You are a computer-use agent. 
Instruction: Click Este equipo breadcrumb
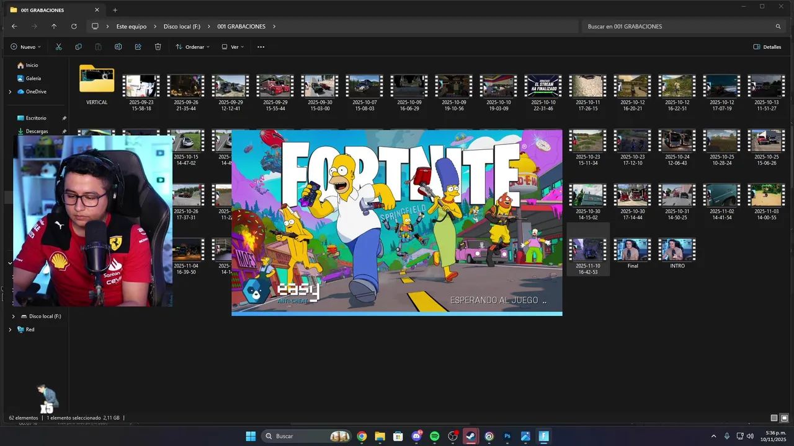click(132, 27)
